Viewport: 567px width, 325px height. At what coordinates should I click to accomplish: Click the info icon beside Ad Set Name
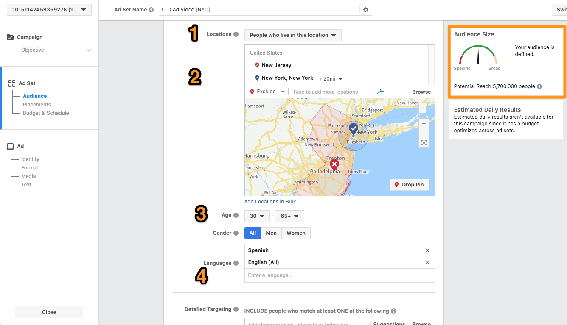151,10
